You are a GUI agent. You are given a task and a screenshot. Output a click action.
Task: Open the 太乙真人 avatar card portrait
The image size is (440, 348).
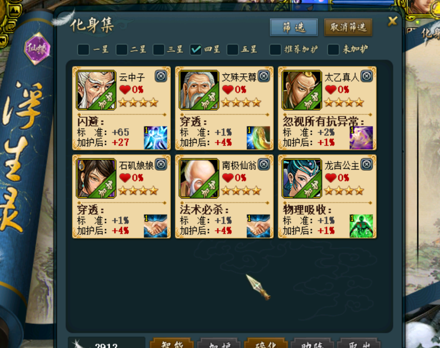tap(302, 90)
